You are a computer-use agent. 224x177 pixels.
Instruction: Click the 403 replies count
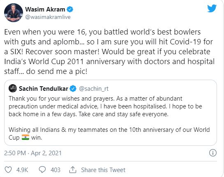[55, 170]
